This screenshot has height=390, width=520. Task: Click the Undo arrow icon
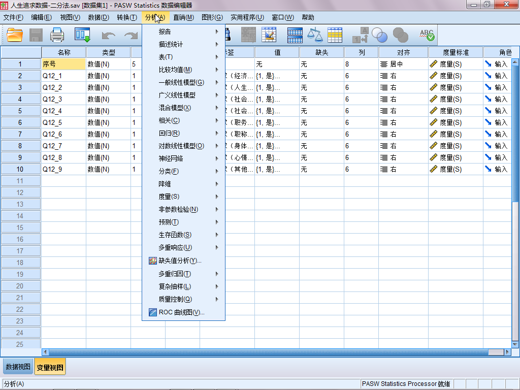[x=109, y=35]
